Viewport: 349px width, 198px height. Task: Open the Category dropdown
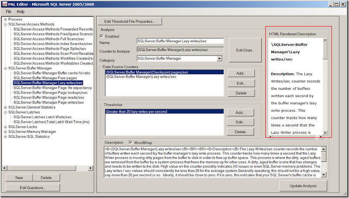click(x=219, y=58)
